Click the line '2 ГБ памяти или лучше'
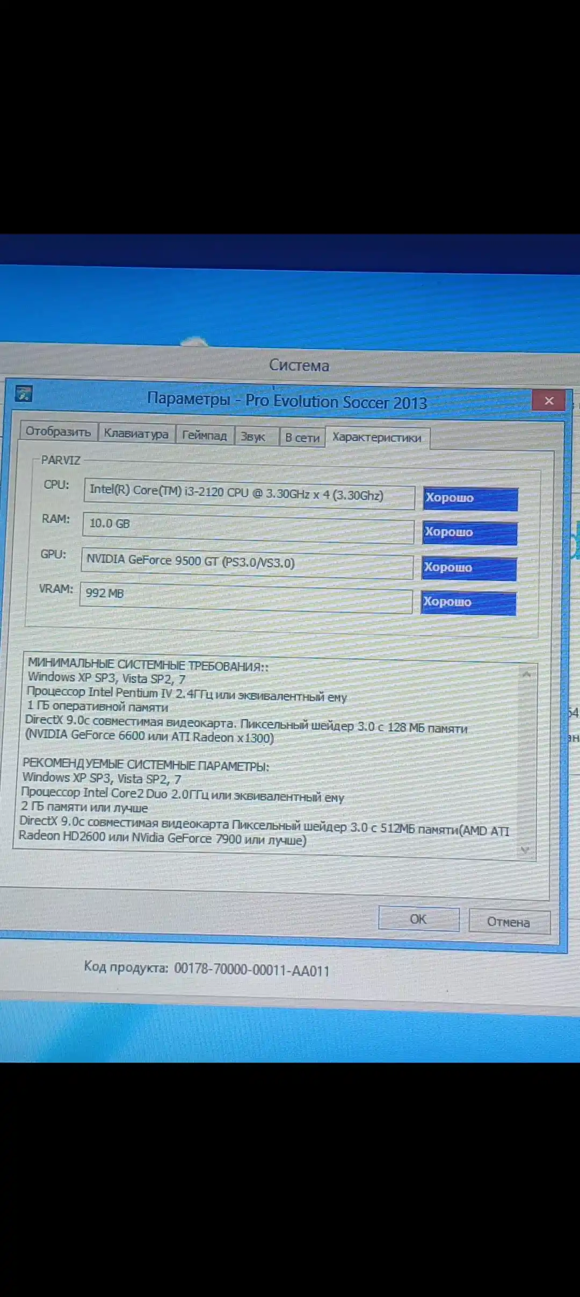The image size is (580, 1297). tap(84, 807)
